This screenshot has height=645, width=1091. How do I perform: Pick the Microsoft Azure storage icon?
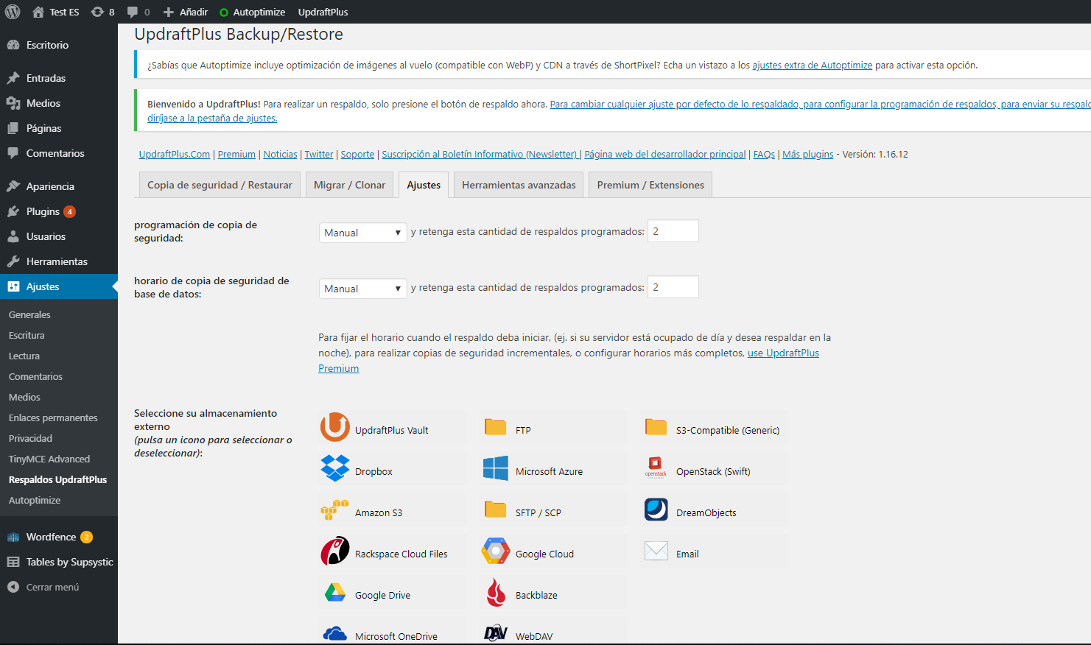(496, 469)
